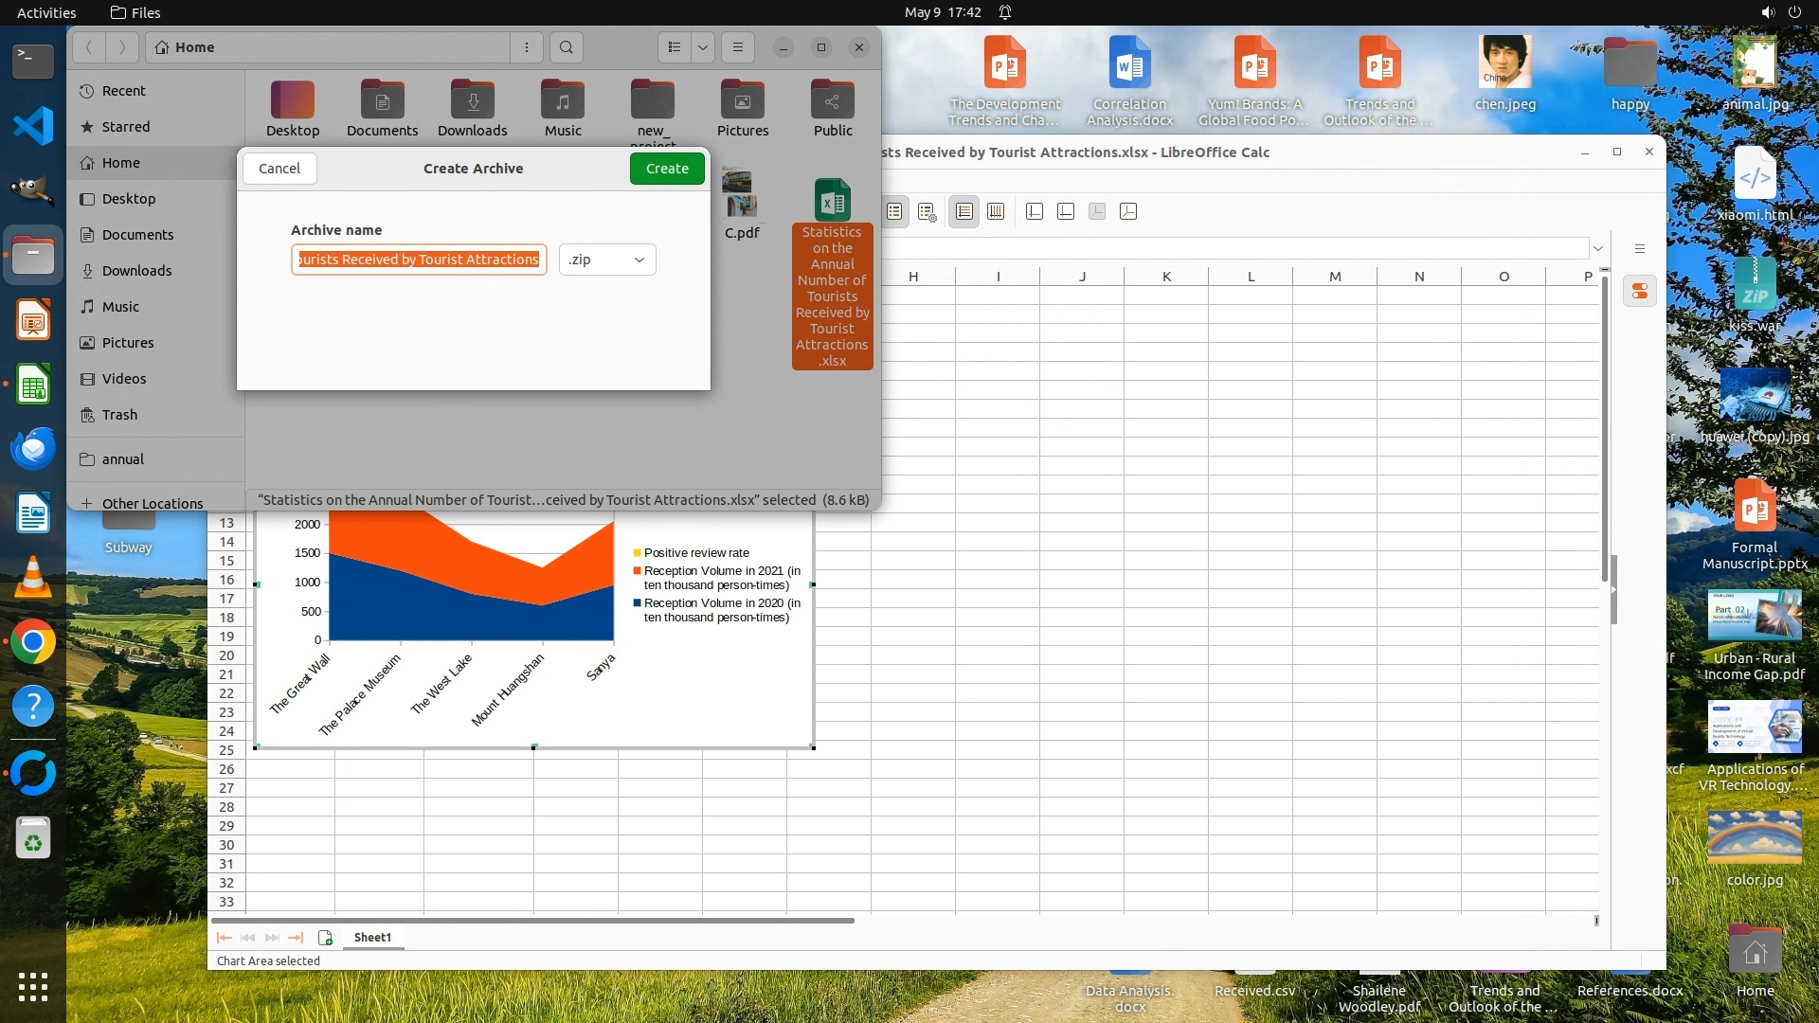Image resolution: width=1819 pixels, height=1023 pixels.
Task: Open the chart legend settings icon
Action: tap(927, 211)
